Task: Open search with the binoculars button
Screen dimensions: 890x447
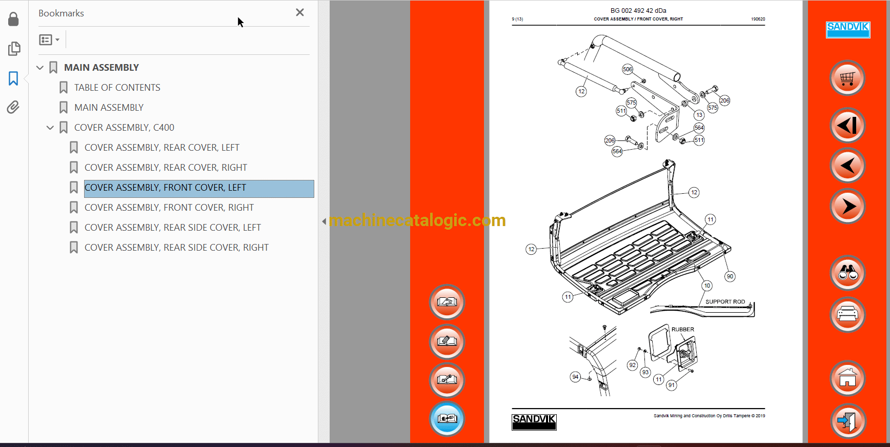Action: coord(847,273)
